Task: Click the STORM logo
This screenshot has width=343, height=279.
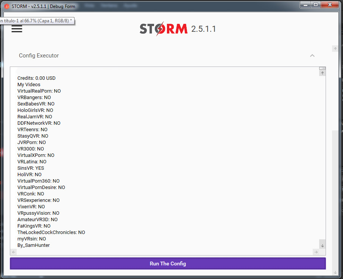Action: pyautogui.click(x=164, y=29)
